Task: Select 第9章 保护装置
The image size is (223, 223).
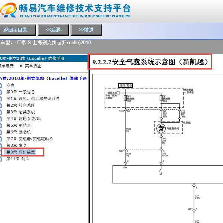Action: click(x=20, y=152)
